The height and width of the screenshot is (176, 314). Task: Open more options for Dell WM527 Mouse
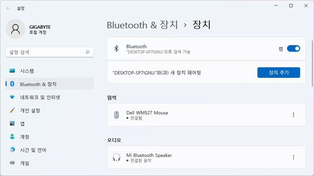(293, 114)
